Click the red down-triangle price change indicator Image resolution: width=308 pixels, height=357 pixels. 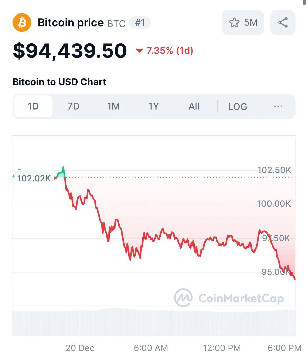(x=140, y=51)
